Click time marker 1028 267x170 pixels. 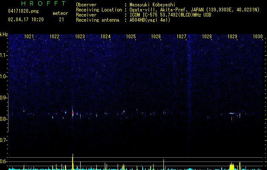point(207,37)
